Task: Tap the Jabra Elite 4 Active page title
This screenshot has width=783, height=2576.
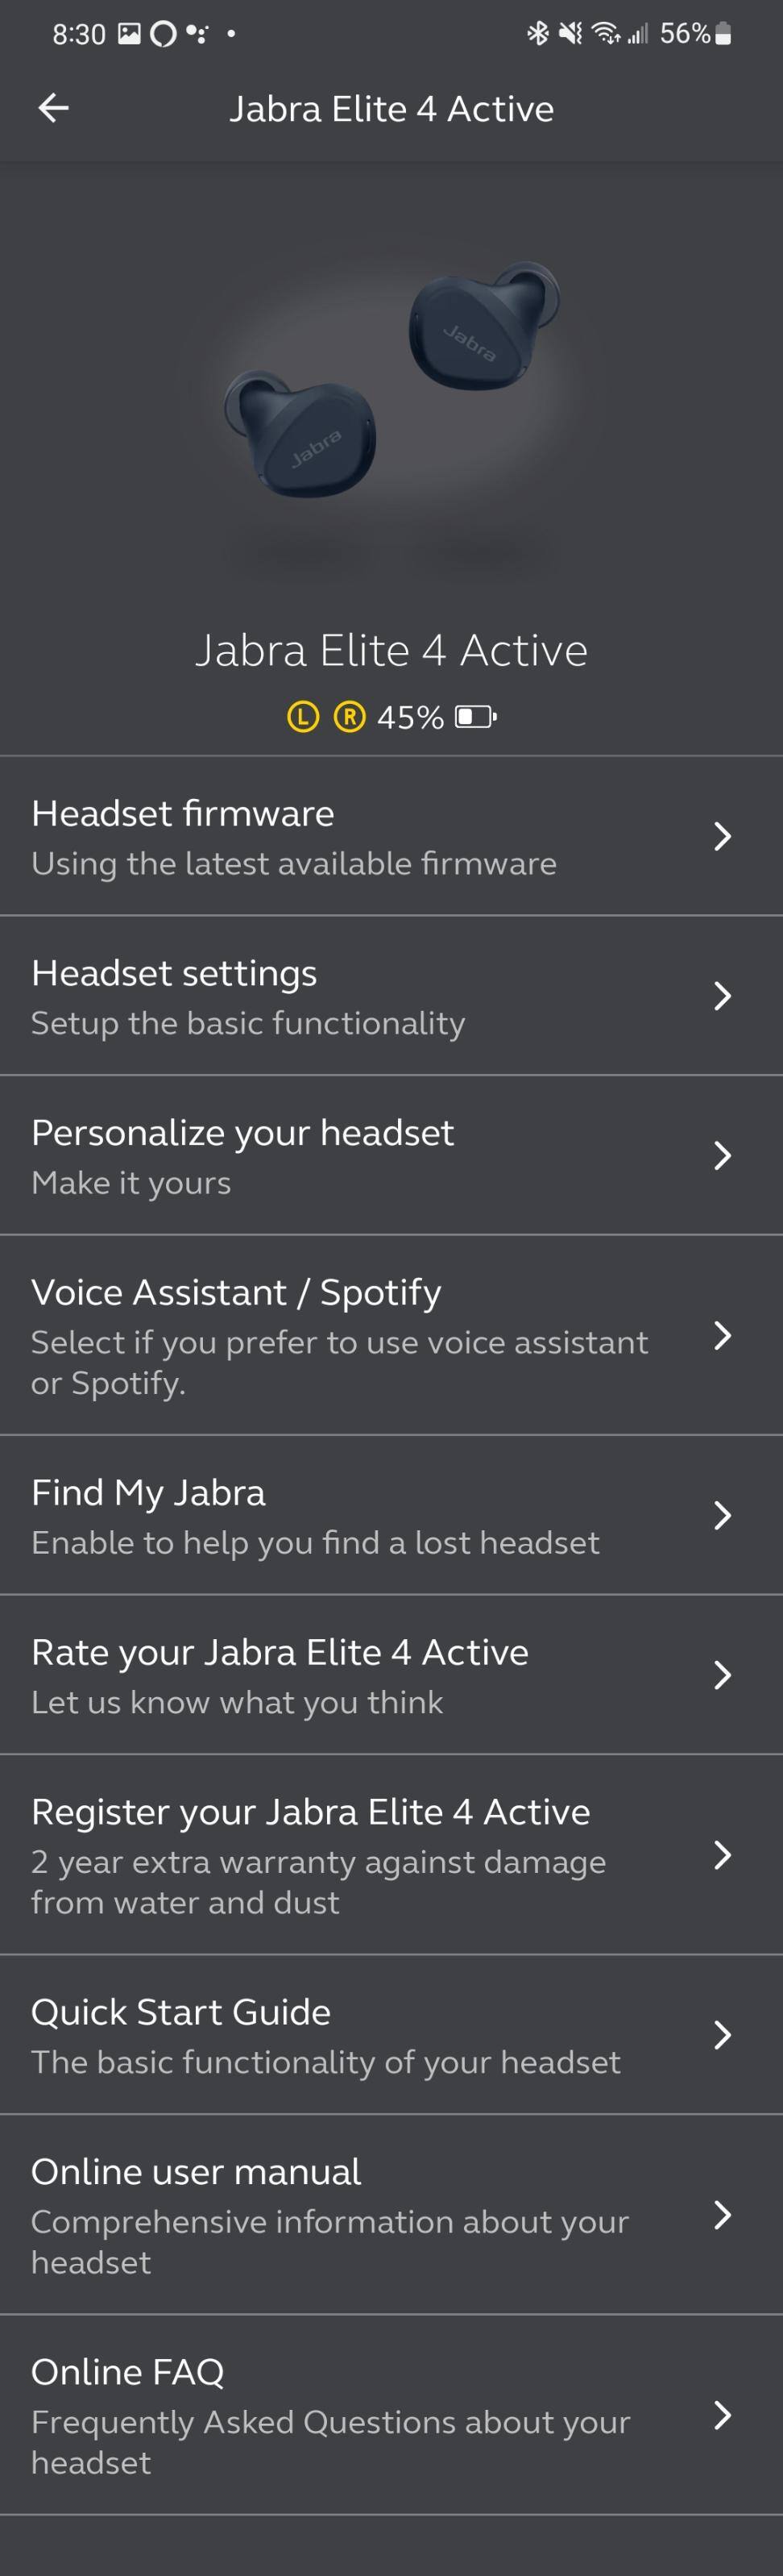Action: tap(391, 108)
